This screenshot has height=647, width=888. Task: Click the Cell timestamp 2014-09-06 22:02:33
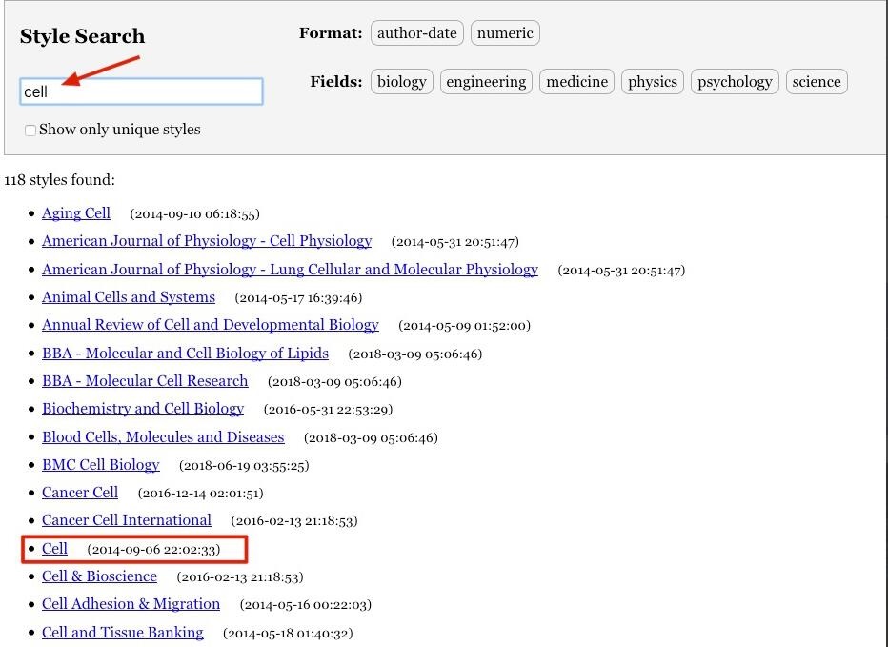coord(153,550)
